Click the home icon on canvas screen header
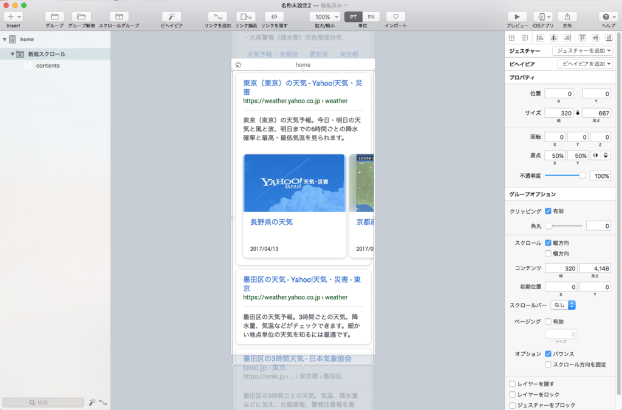Viewport: 622px width, 410px height. click(238, 64)
